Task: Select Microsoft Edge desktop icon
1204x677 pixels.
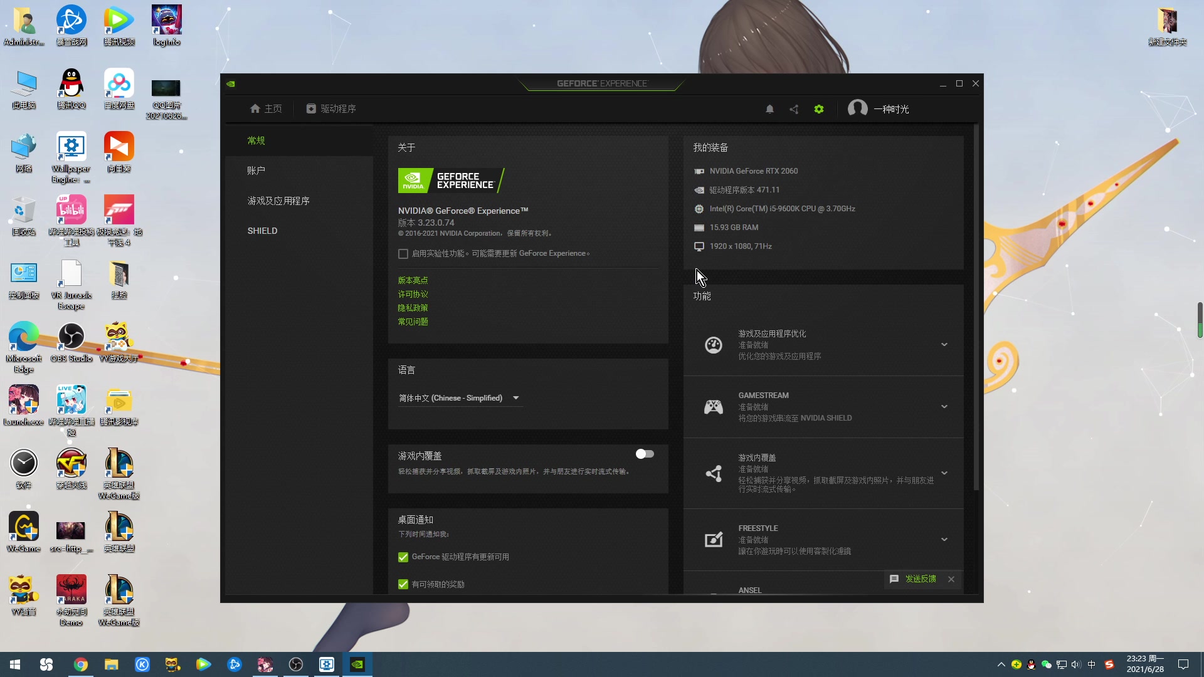Action: [24, 347]
